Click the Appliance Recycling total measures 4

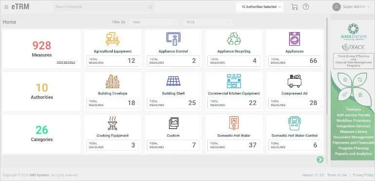234,61
